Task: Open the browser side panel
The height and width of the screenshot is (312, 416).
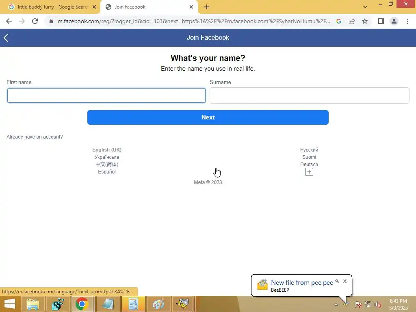Action: [381, 21]
